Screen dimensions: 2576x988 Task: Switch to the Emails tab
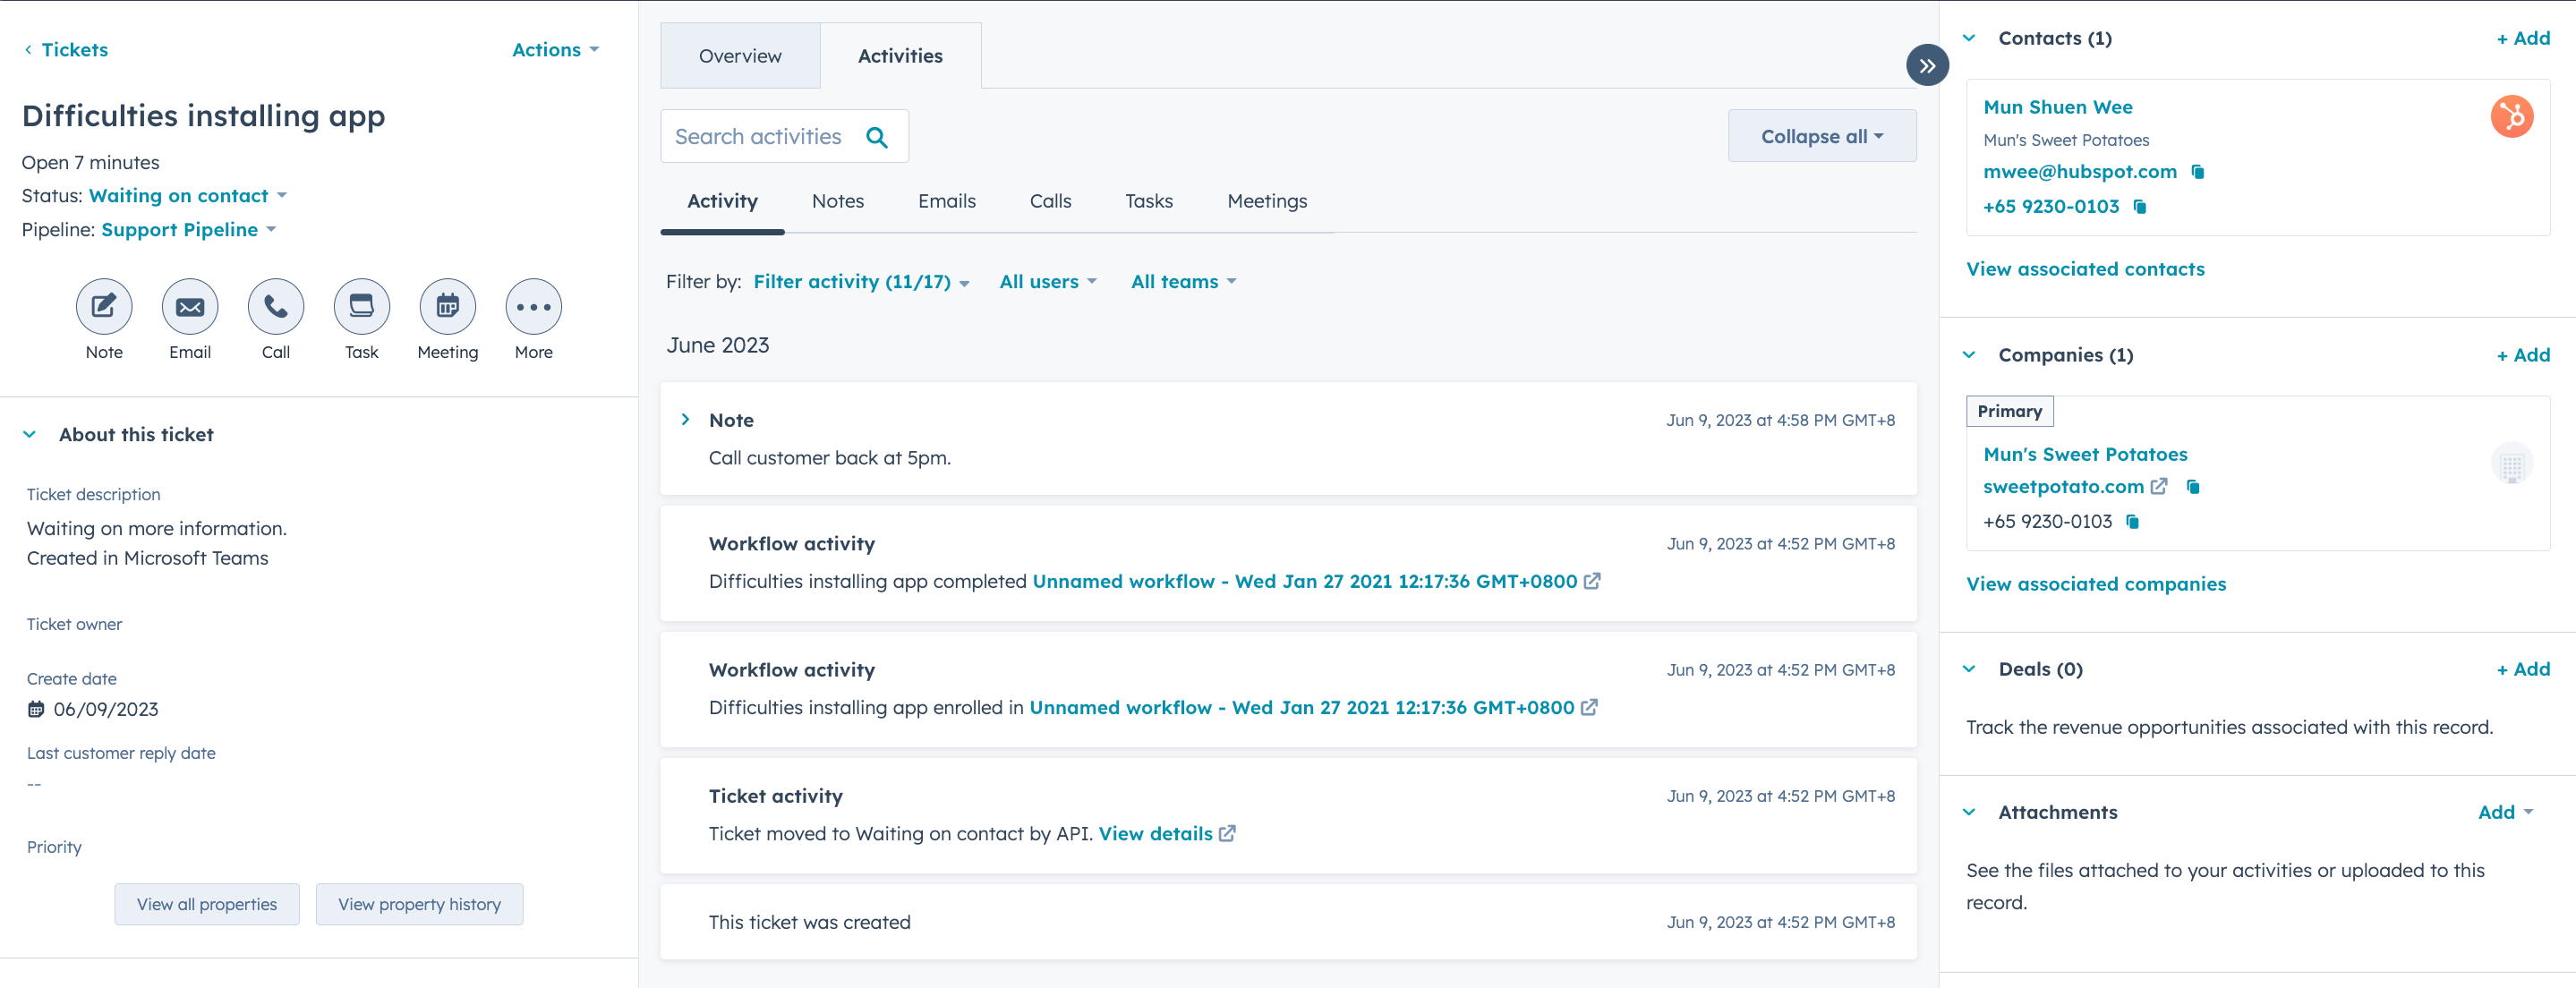point(946,202)
